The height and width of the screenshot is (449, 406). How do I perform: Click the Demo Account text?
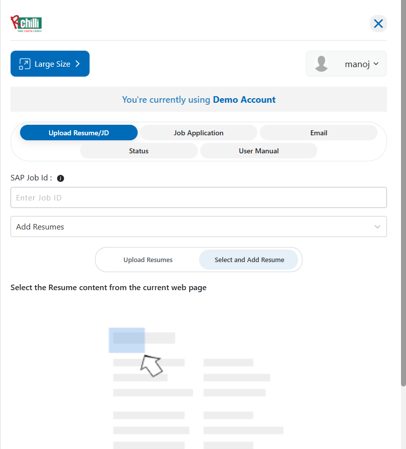pos(244,100)
